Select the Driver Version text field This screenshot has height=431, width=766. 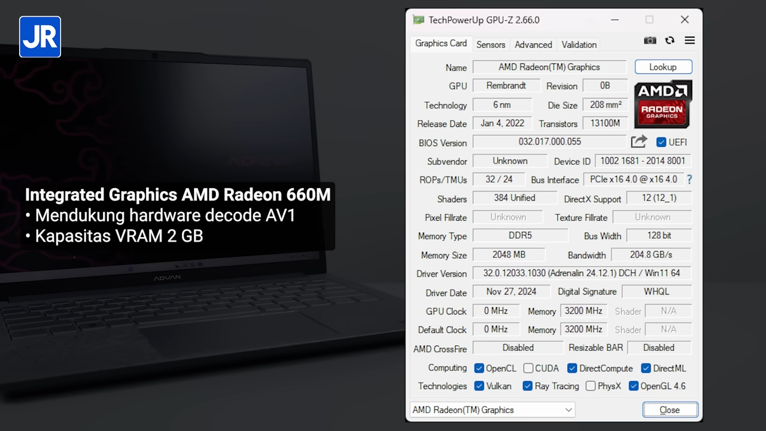(581, 273)
